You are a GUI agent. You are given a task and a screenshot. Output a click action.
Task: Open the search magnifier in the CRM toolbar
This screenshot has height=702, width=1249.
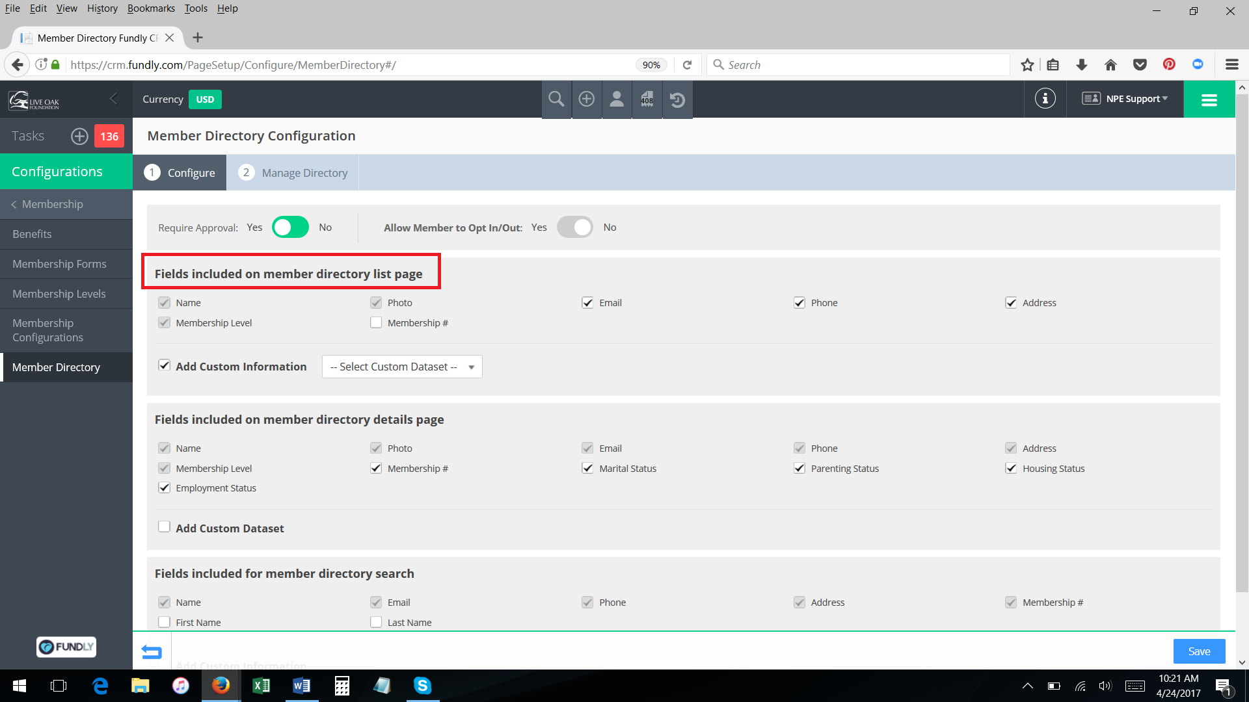(x=556, y=99)
